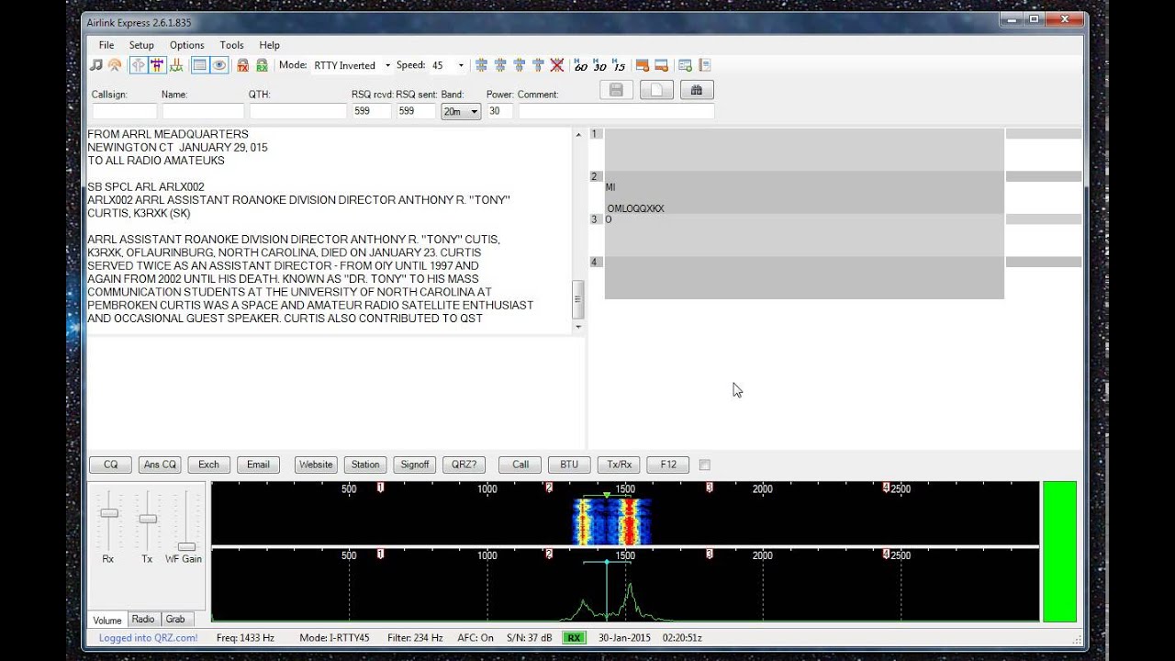
Task: Click the F12 macro button
Action: (668, 465)
